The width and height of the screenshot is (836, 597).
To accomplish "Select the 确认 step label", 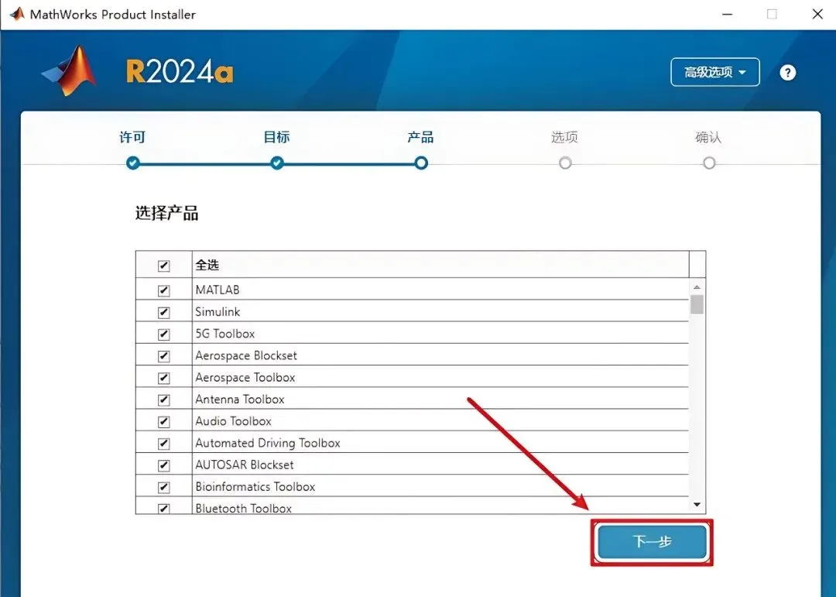I will 708,137.
